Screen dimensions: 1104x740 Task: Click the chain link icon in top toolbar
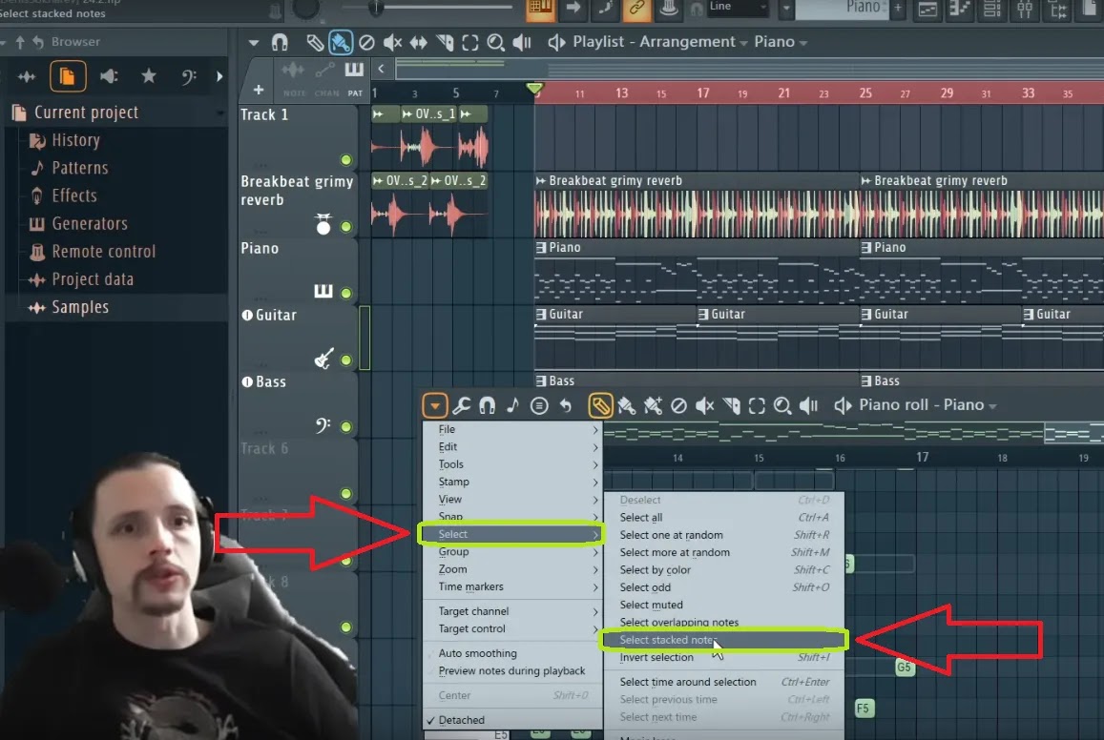point(636,8)
